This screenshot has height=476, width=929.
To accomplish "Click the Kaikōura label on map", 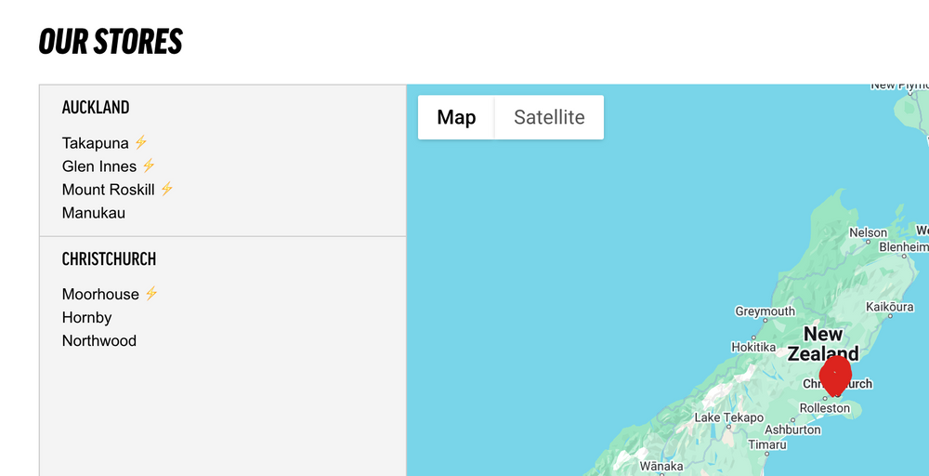I will click(889, 307).
